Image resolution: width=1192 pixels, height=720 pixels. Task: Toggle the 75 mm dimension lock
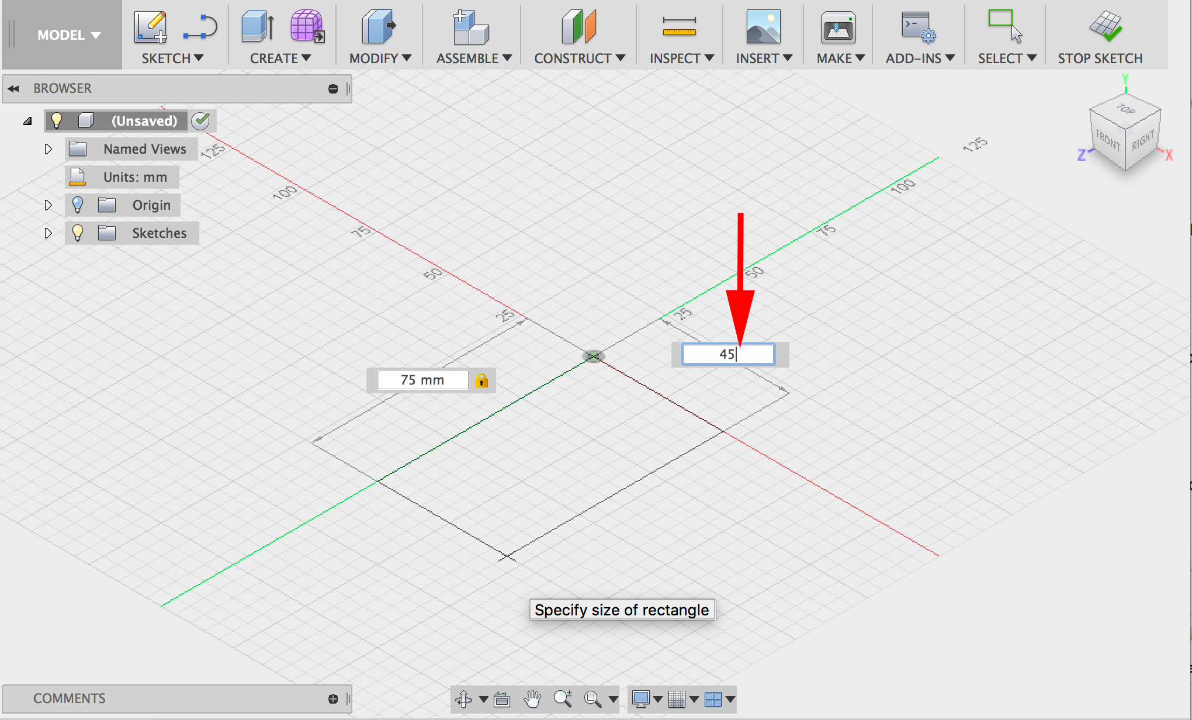coord(481,380)
